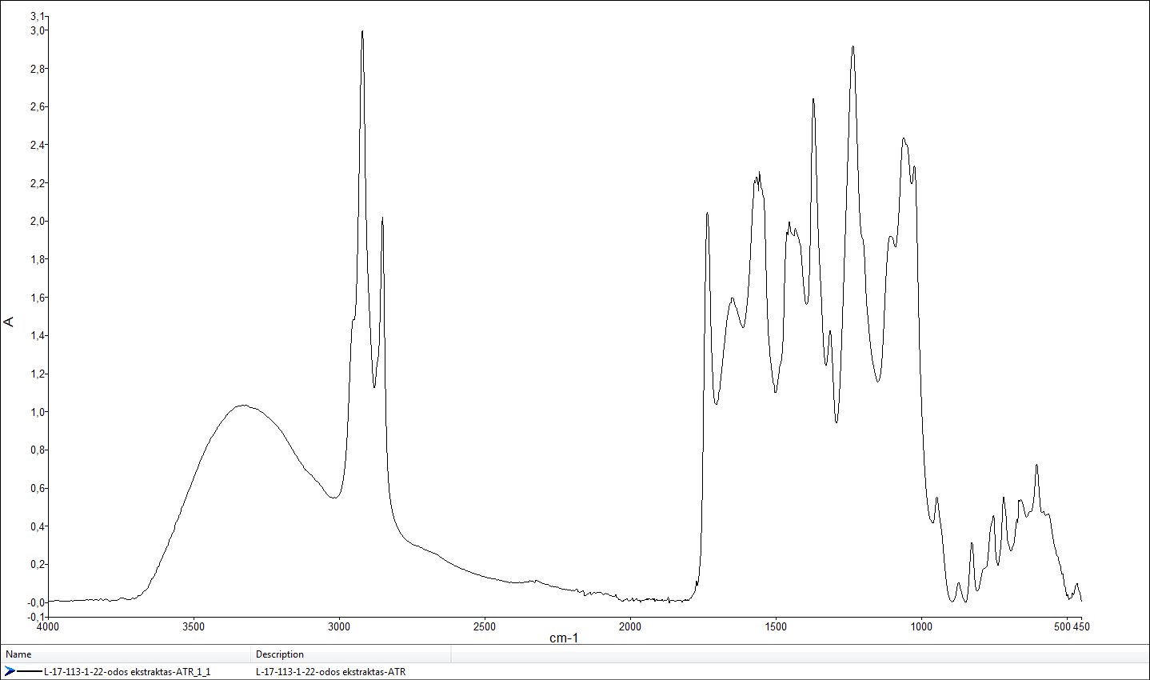The image size is (1150, 680).
Task: Sort the list by the Name column header
Action: coord(19,654)
